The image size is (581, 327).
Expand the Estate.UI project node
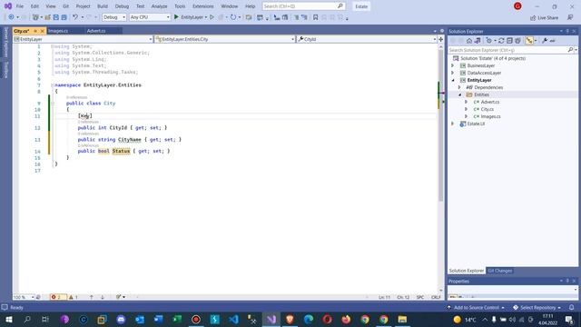452,124
